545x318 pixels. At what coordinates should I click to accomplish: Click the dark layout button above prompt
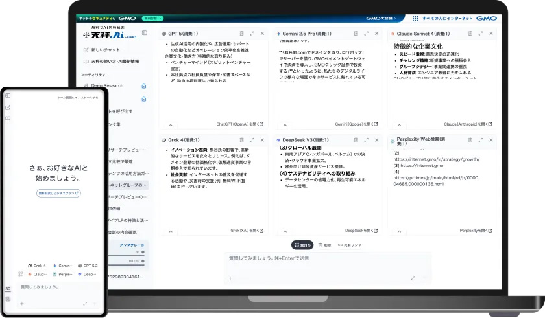click(x=302, y=245)
